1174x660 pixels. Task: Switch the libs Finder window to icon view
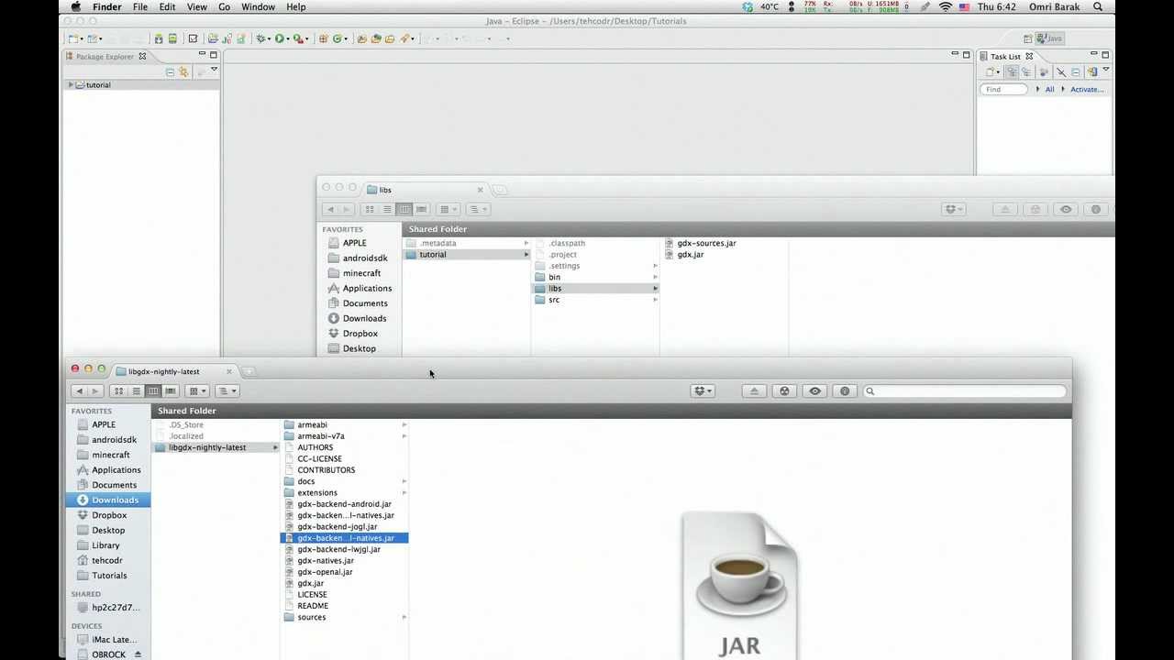(x=370, y=209)
